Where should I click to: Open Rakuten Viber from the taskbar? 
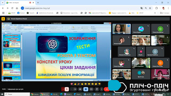(x=68, y=94)
